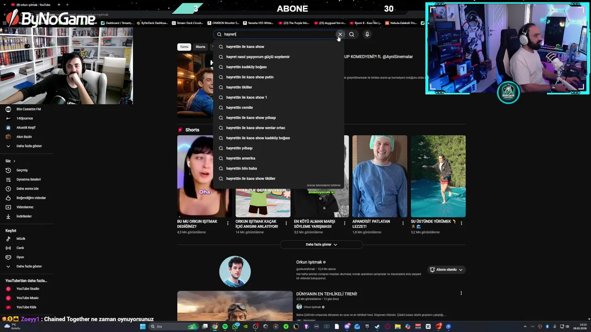Screen dimensions: 591x332
Task: Open Spotify from the taskbar
Action: click(225, 326)
